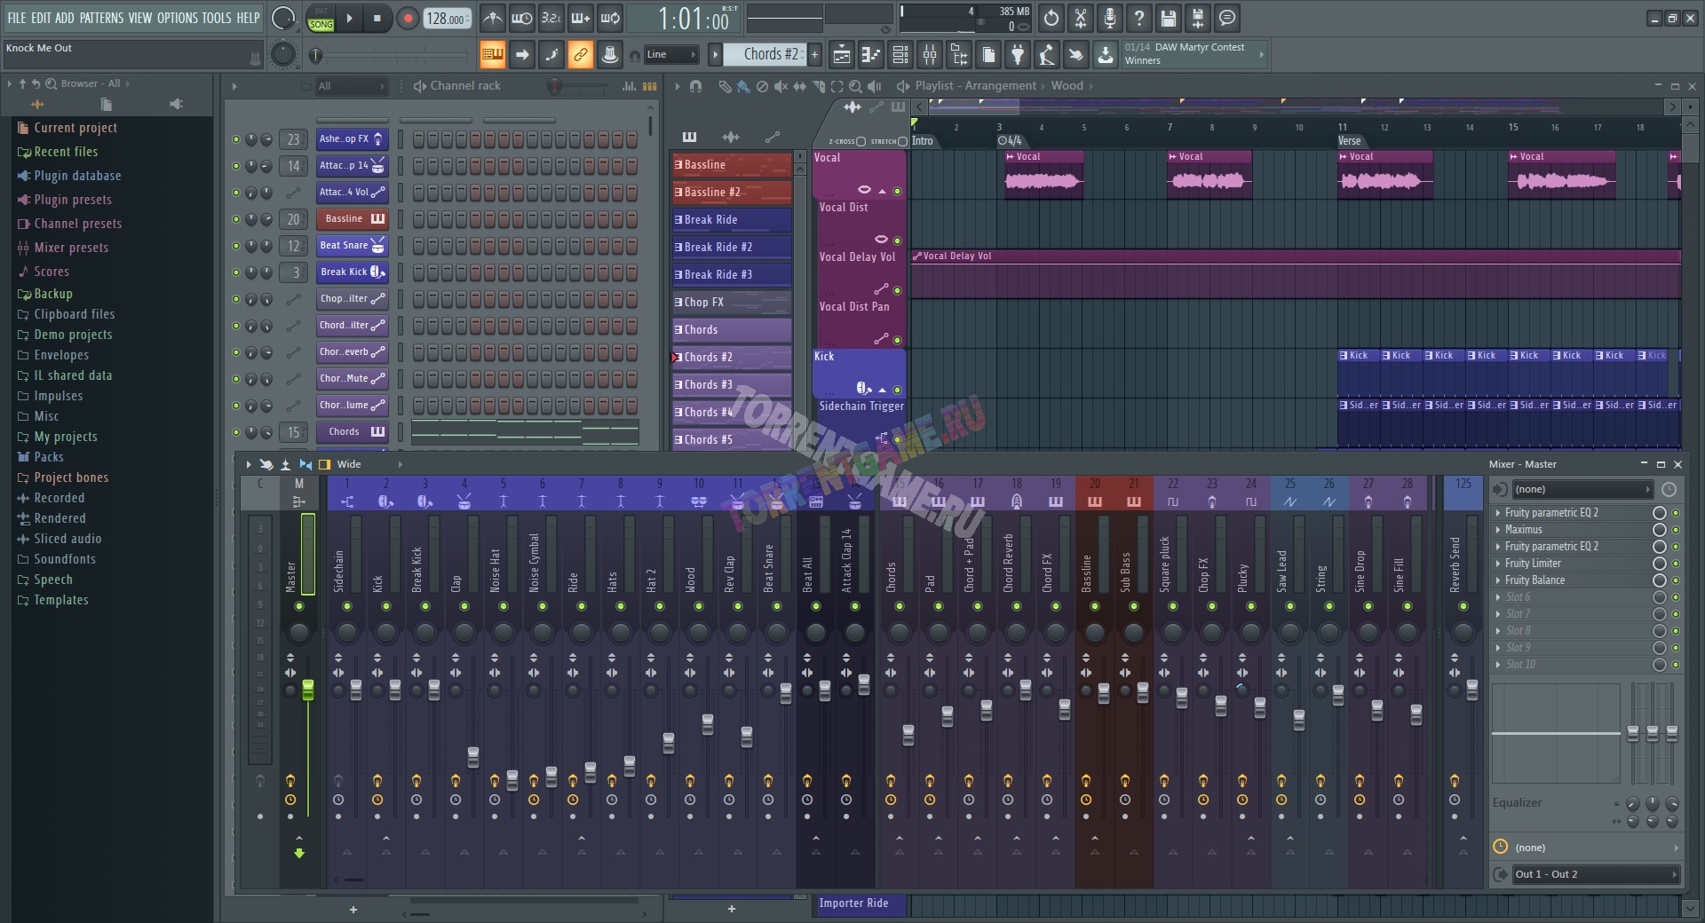Screen dimensions: 1705x923
Task: Select the Chords #3 pattern
Action: [x=731, y=385]
